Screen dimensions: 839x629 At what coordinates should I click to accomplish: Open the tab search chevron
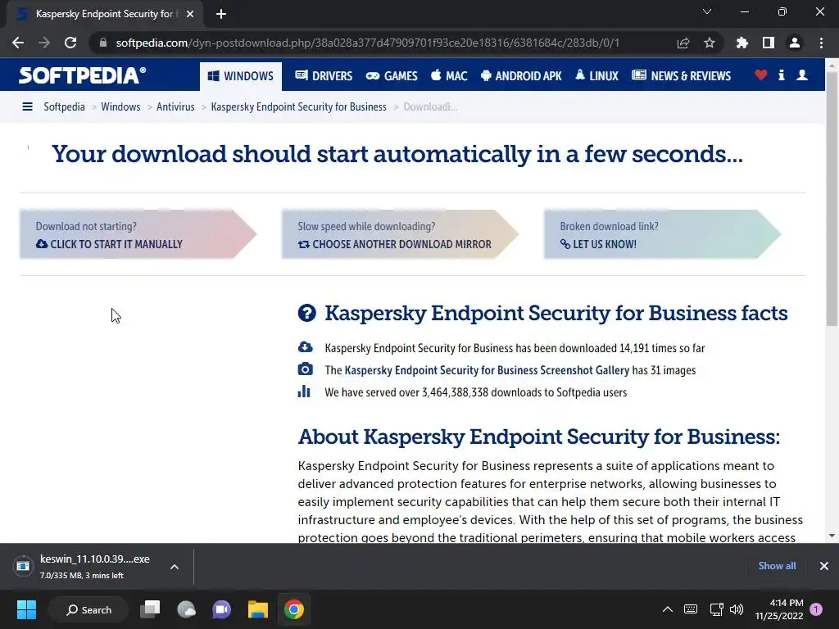[707, 11]
